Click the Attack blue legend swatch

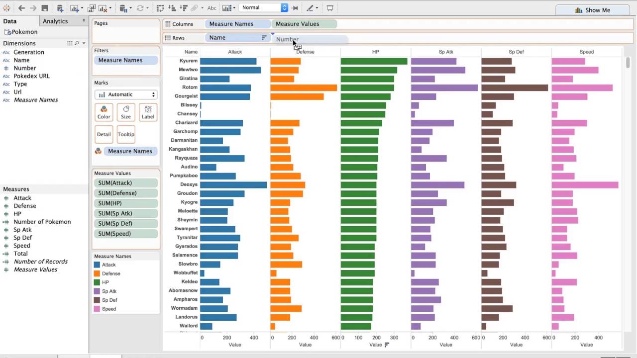pyautogui.click(x=97, y=265)
